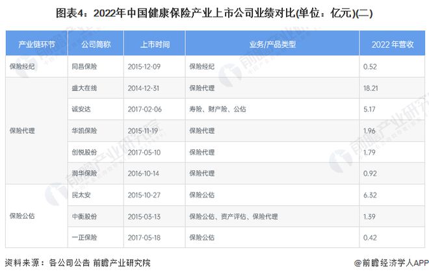Click the chart title 图表4：2022年中国健康保险产业上市公司业绩对比

tap(214, 13)
